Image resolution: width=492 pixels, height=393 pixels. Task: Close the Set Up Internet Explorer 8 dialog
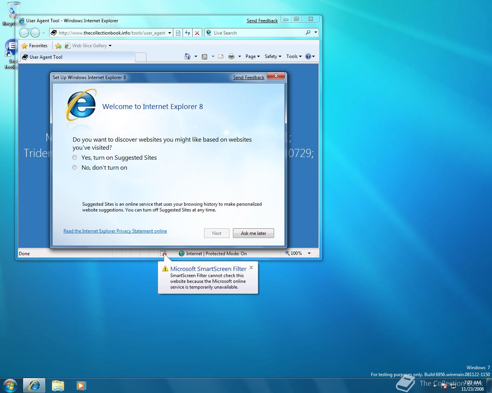[x=276, y=76]
